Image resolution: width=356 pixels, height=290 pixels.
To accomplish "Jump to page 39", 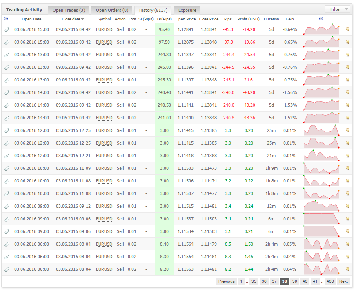I will click(x=295, y=281).
